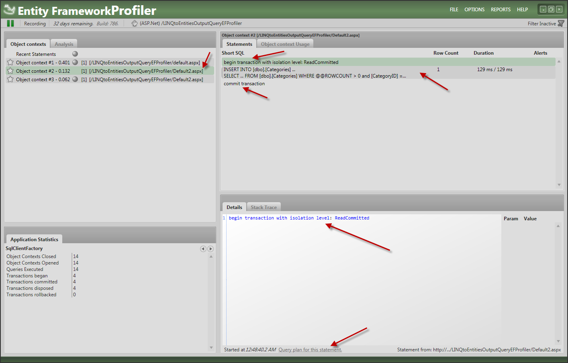Click the 129 ms / 129 ms duration cell
568x363 pixels.
tap(494, 70)
